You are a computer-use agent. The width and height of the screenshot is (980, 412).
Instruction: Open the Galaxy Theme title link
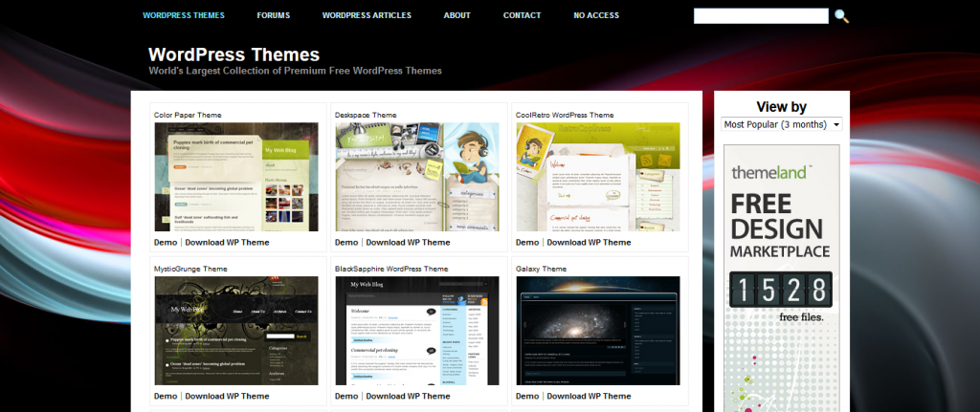[542, 269]
